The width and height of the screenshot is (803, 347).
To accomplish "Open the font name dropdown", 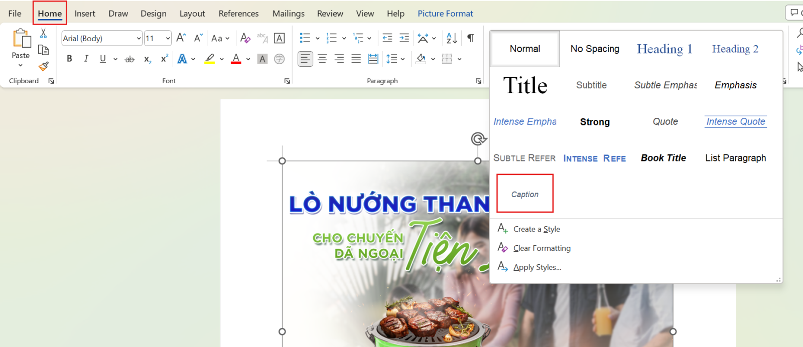I will pyautogui.click(x=139, y=39).
